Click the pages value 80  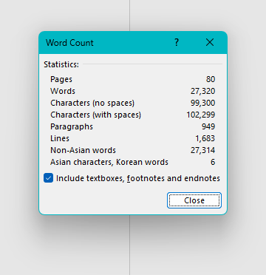tap(211, 79)
